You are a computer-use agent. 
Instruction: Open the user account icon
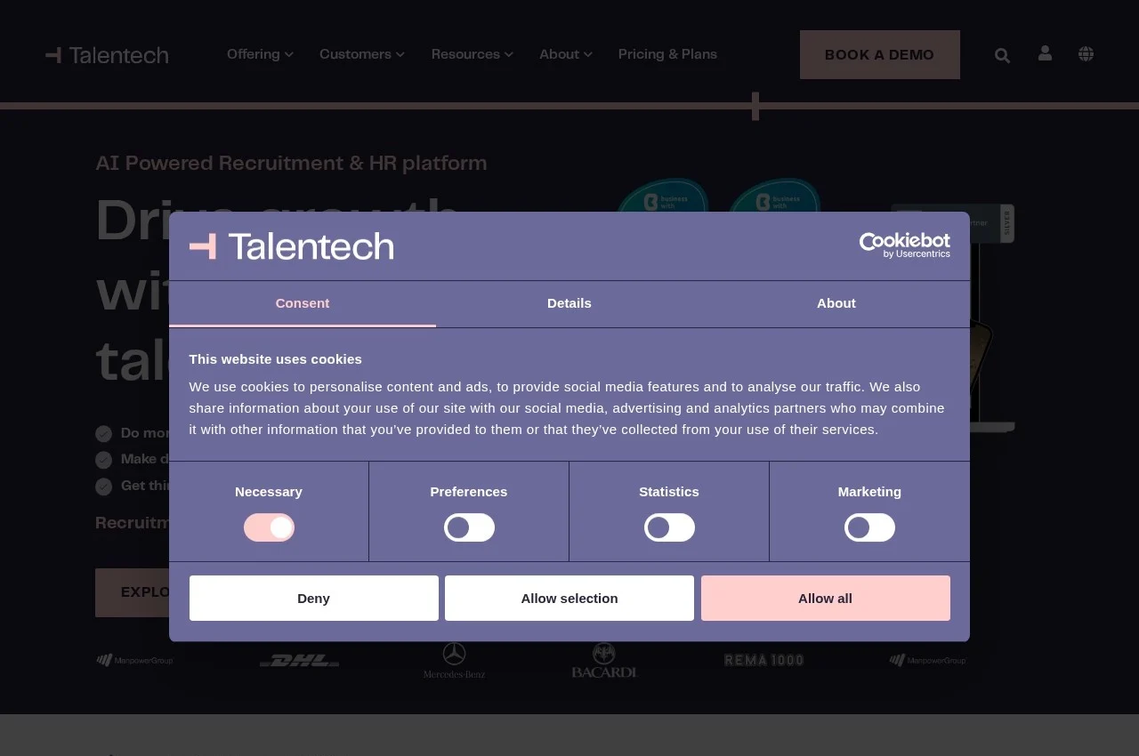[x=1045, y=53]
